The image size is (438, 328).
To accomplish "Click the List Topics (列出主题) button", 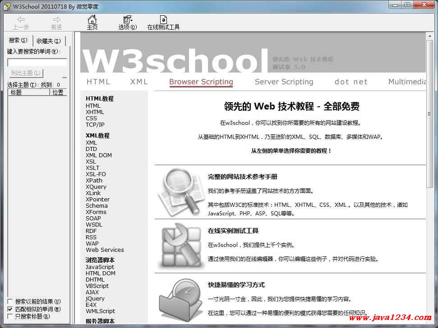I will [x=25, y=73].
